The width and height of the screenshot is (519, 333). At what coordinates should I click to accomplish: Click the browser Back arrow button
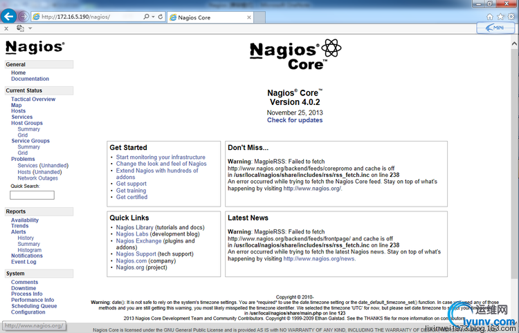[x=8, y=16]
